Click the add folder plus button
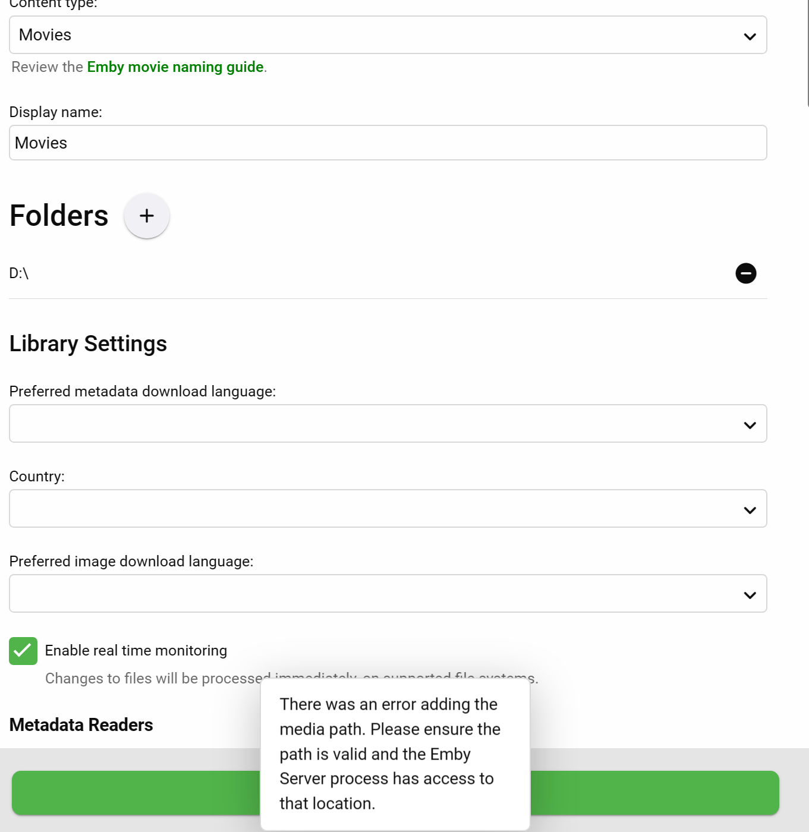The height and width of the screenshot is (832, 809). coord(147,216)
